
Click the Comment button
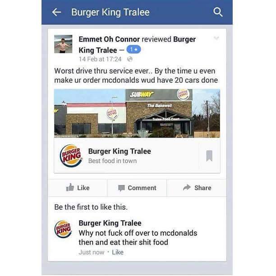137,188
